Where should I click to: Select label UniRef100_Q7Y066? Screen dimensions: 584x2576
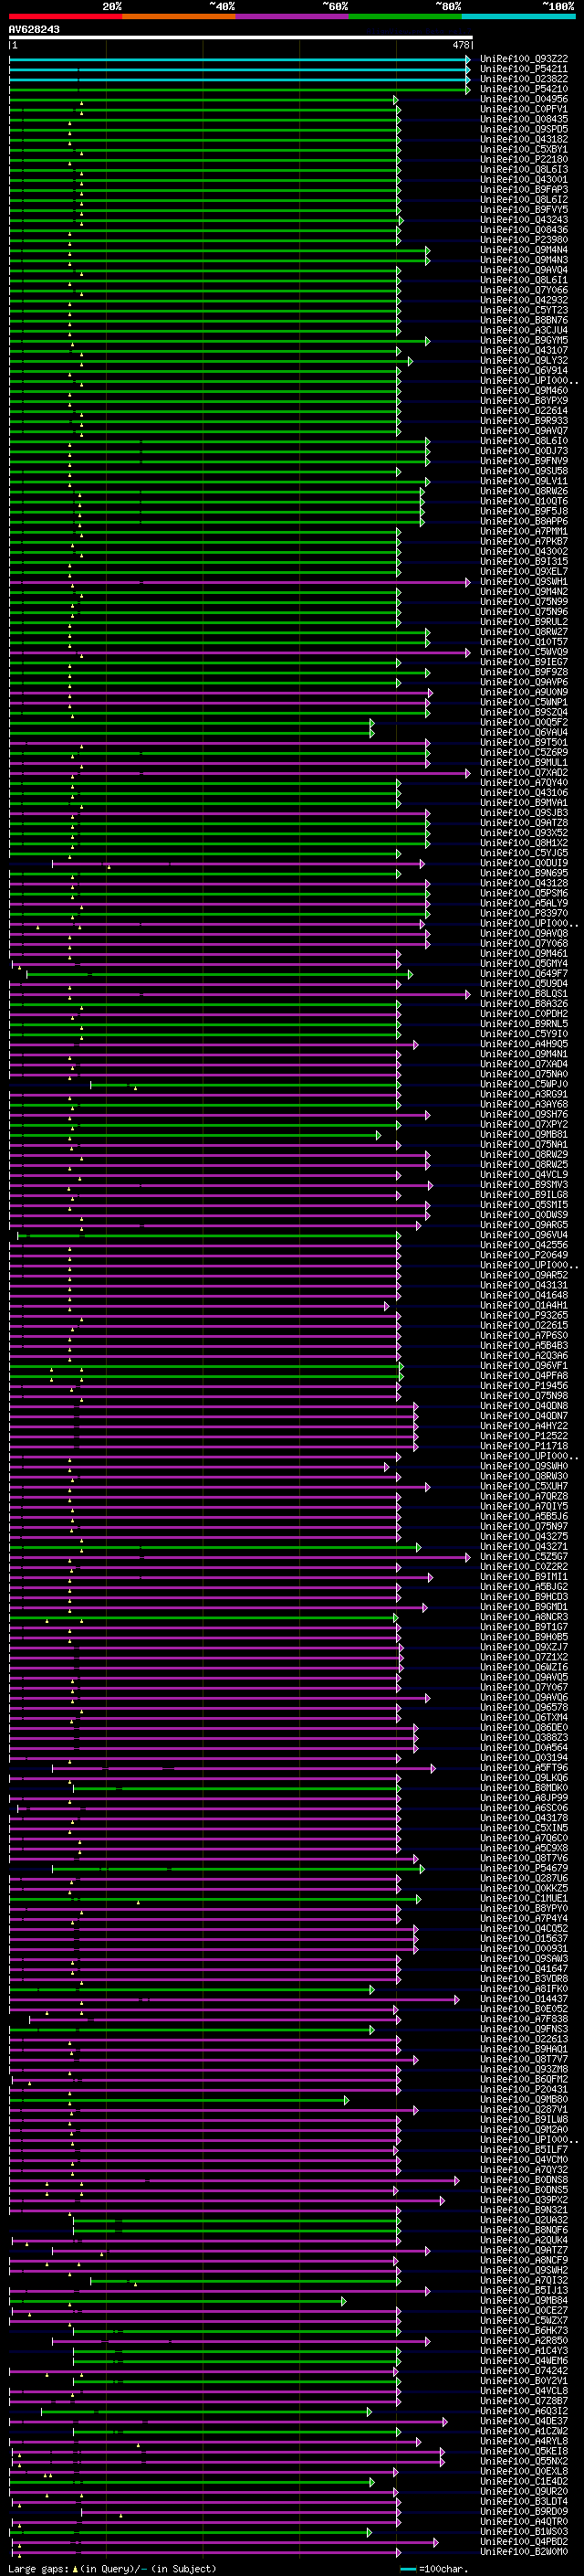[x=524, y=290]
